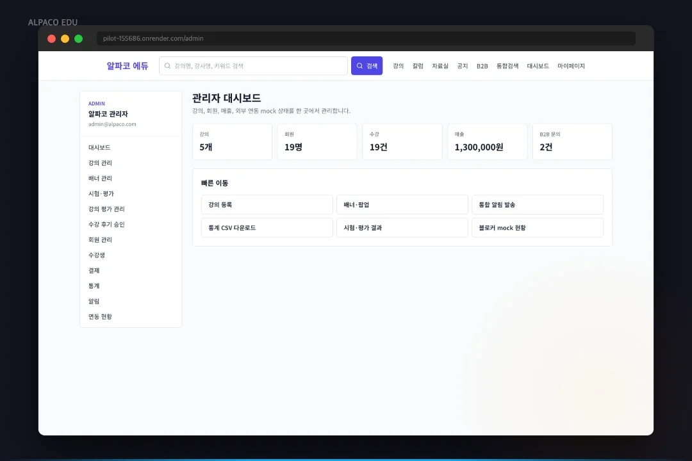Click the 강의 등록 quick link
The width and height of the screenshot is (692, 461).
click(x=267, y=205)
